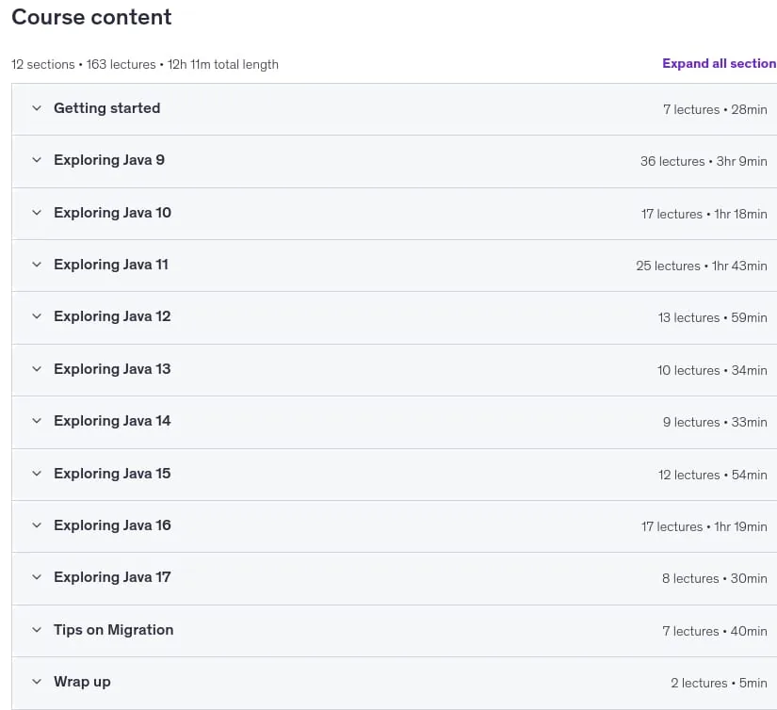The width and height of the screenshot is (777, 710).
Task: Click '17 lectures • 1hr 18min' text
Action: pyautogui.click(x=704, y=214)
